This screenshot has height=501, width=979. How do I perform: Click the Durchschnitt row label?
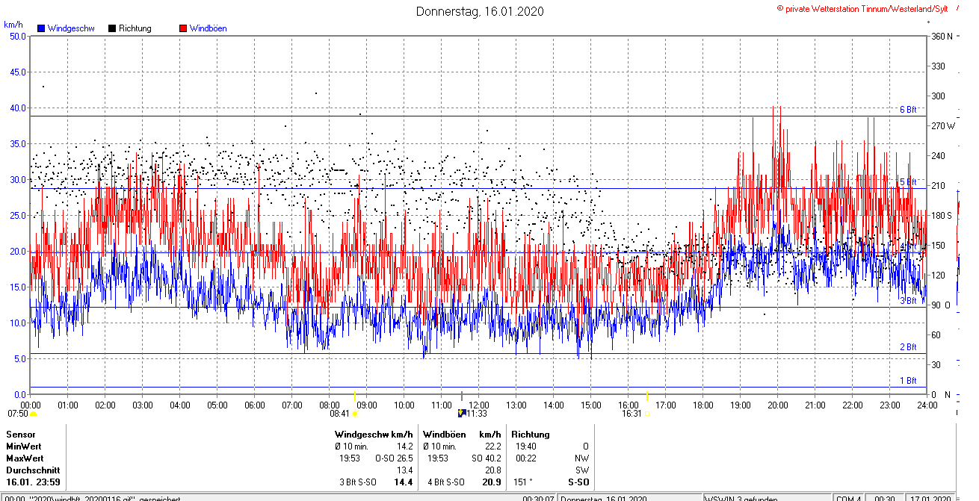[x=31, y=470]
